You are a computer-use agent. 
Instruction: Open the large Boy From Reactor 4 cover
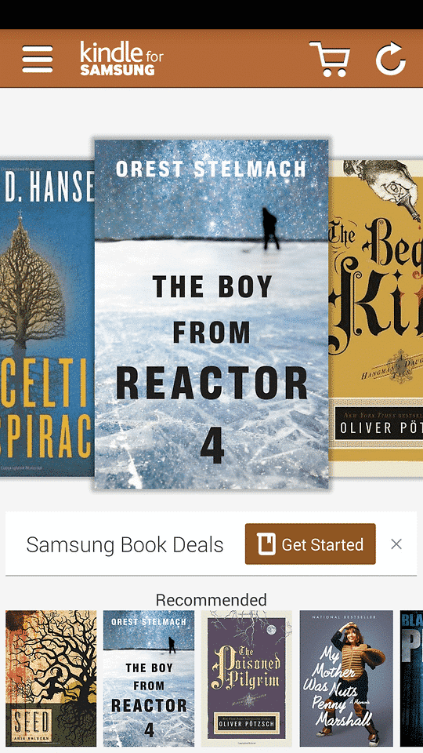pos(211,315)
